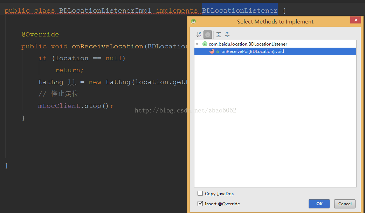Enable the Copy JavaDoc checkbox
The height and width of the screenshot is (213, 365).
200,193
